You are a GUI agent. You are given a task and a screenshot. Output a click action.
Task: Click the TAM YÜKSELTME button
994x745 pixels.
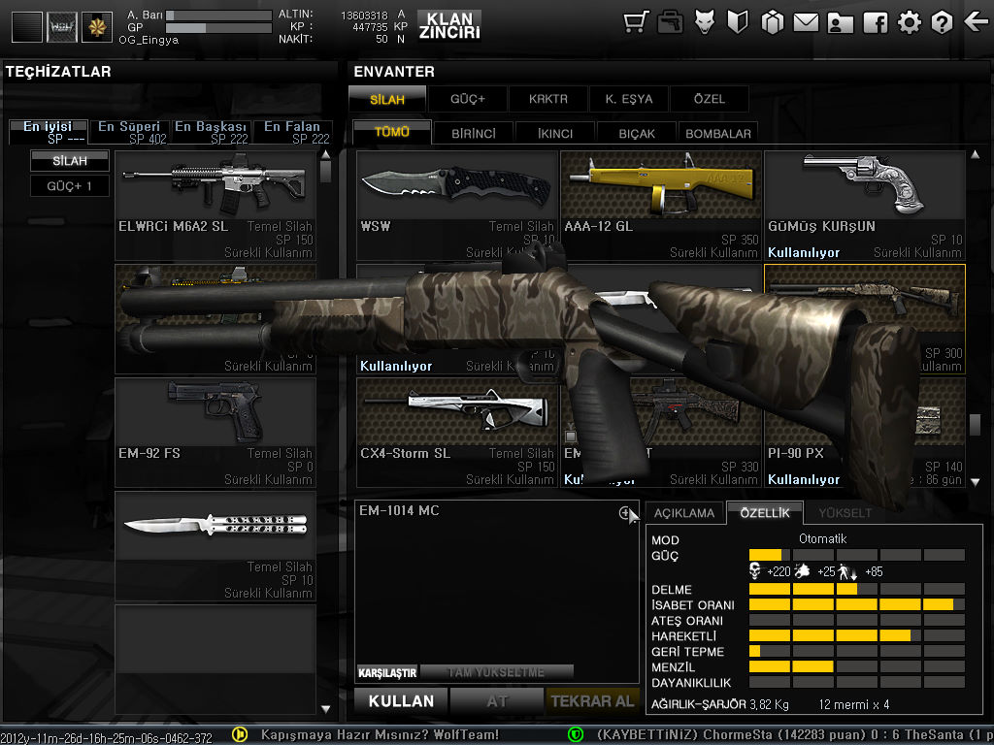pos(496,673)
